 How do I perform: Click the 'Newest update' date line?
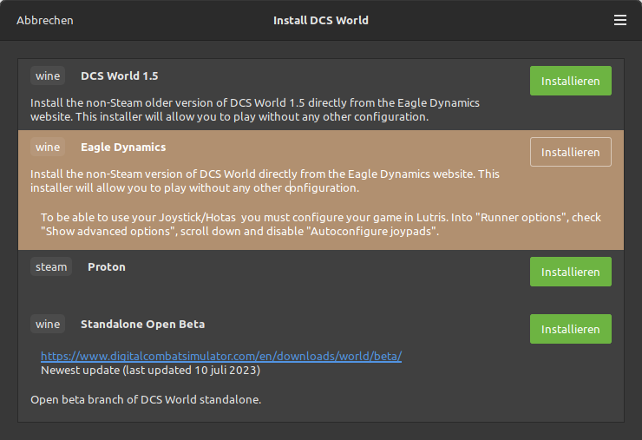point(150,370)
